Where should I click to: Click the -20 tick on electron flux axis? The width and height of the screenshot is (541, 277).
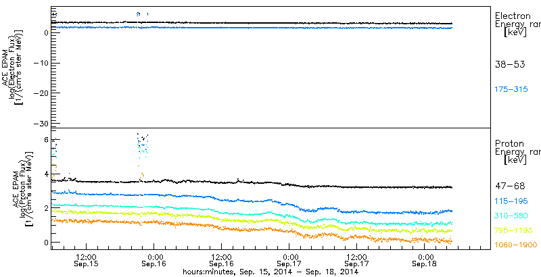coord(41,93)
